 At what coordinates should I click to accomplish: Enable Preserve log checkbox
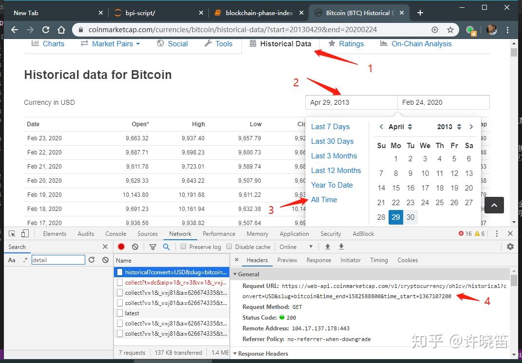183,247
